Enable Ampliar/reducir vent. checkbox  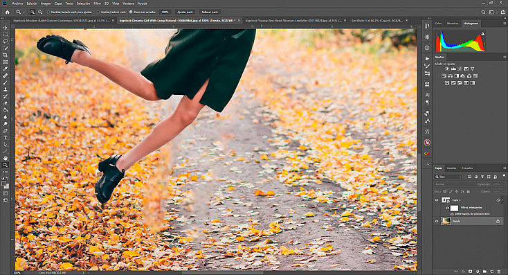pyautogui.click(x=98, y=12)
